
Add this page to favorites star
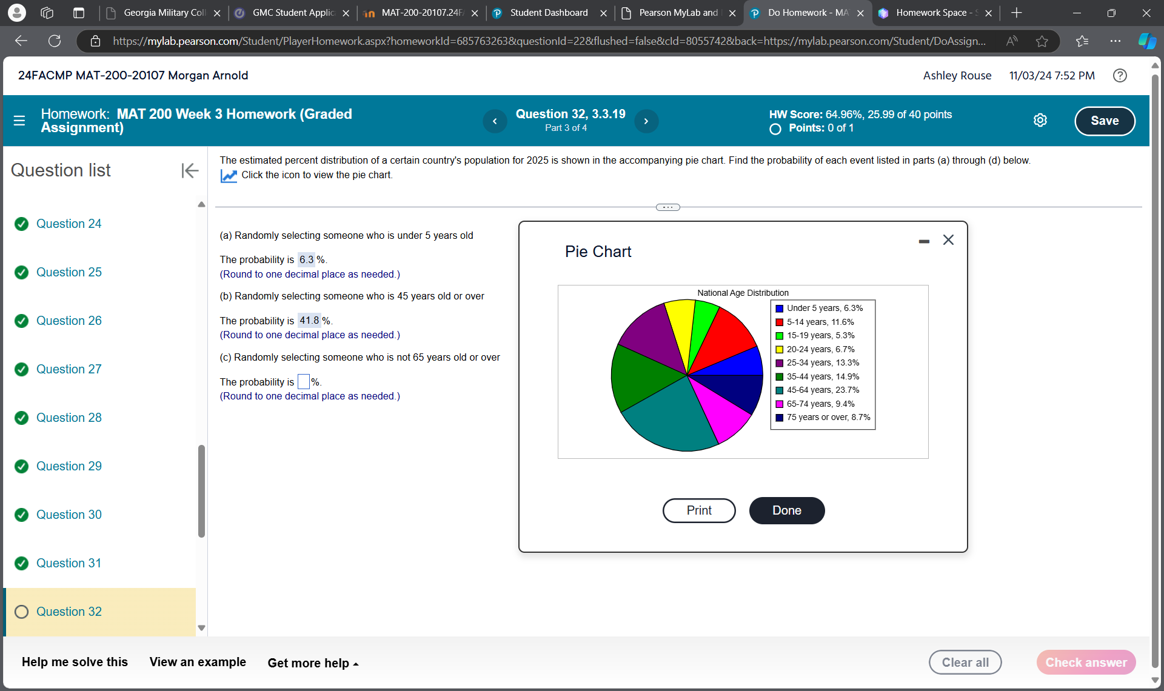click(1042, 41)
